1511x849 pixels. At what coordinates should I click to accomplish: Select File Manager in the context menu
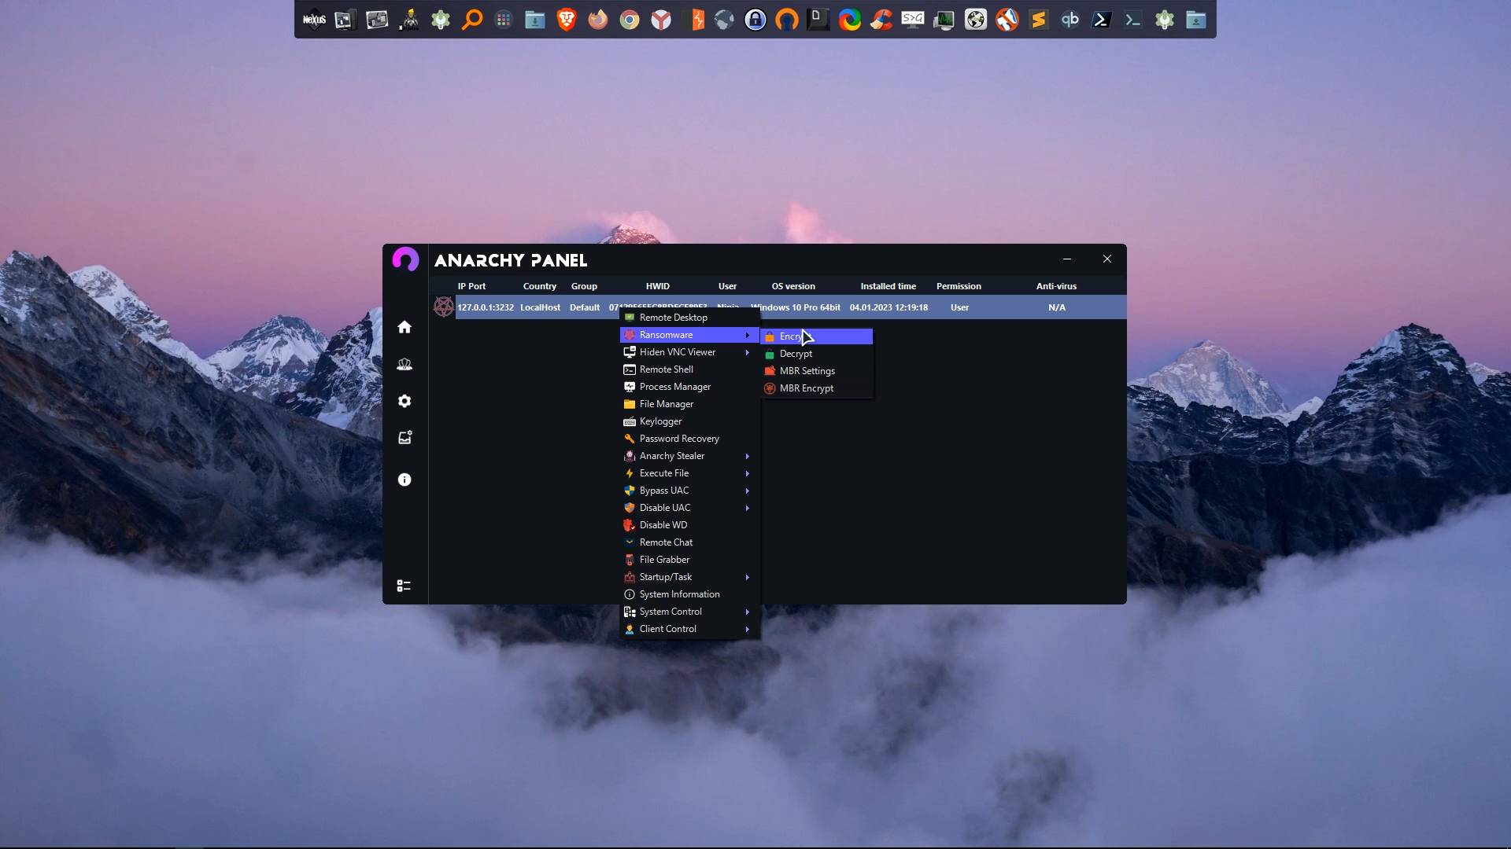pos(666,404)
